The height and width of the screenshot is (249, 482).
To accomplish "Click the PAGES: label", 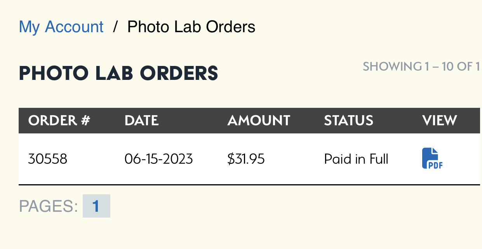I will pos(49,206).
